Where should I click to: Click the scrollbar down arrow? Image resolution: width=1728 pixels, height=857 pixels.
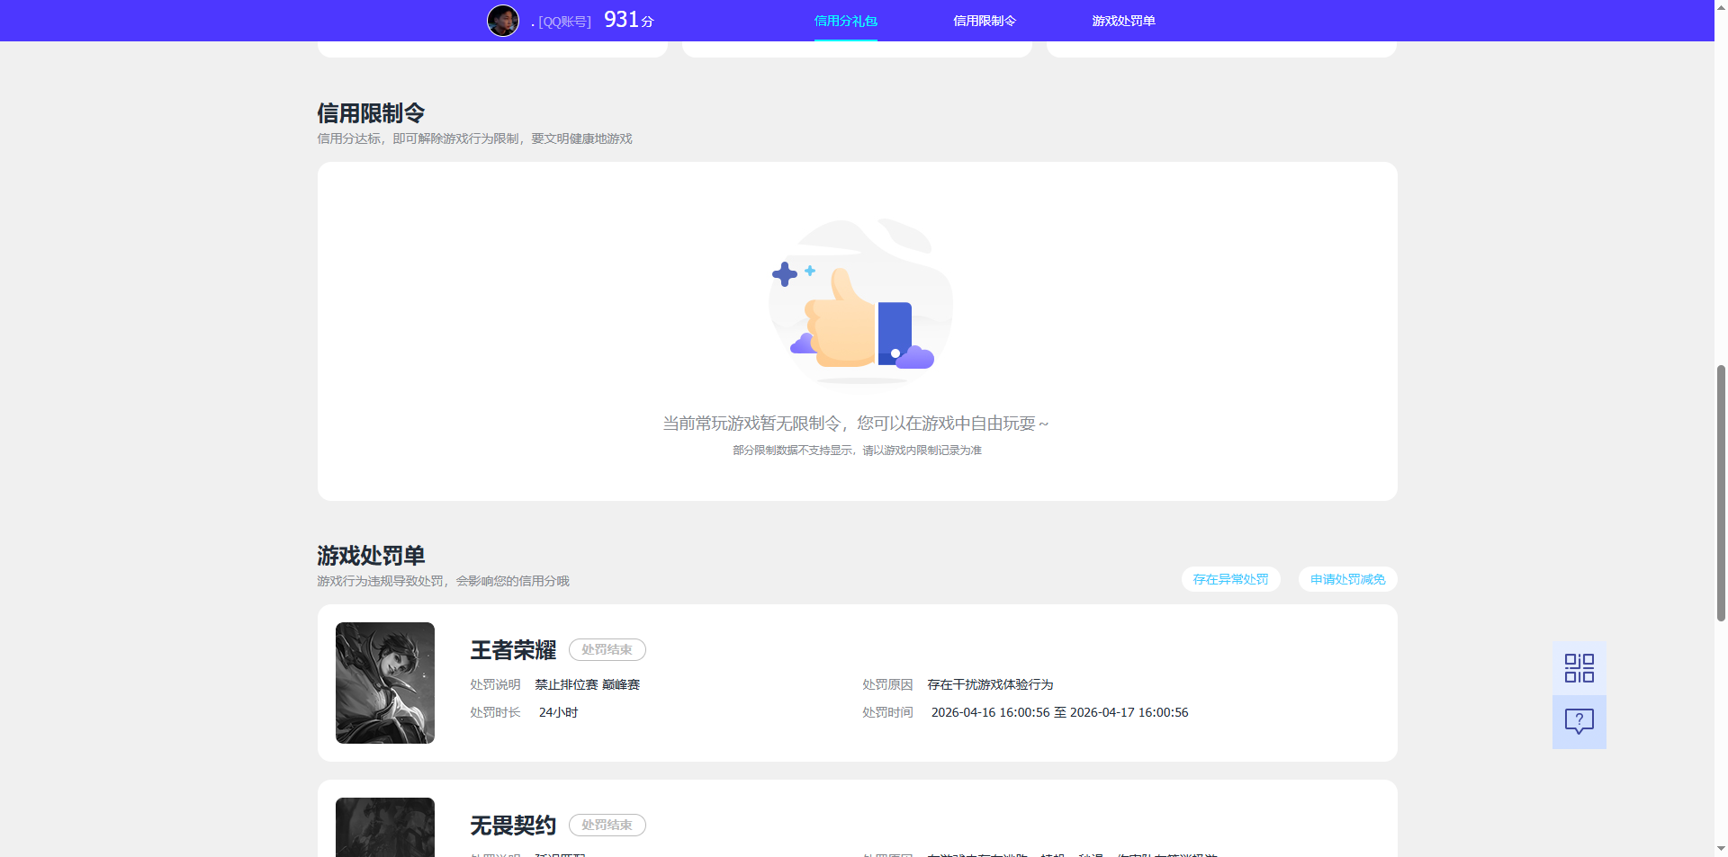coord(1721,848)
